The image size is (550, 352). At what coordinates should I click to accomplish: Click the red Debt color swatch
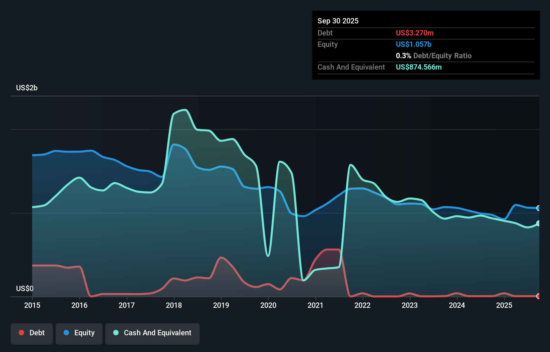21,333
